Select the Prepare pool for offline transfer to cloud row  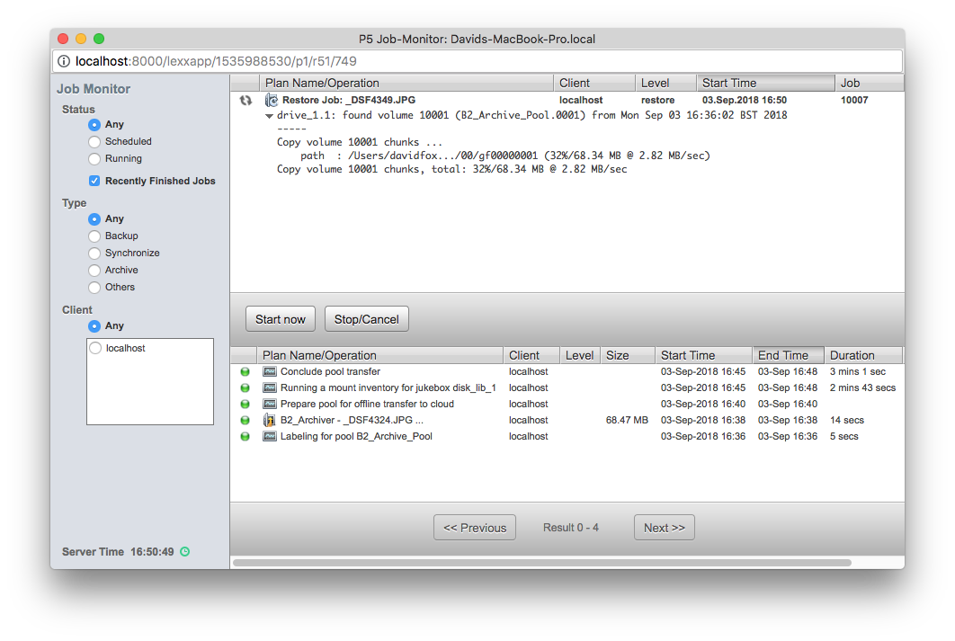click(x=567, y=405)
